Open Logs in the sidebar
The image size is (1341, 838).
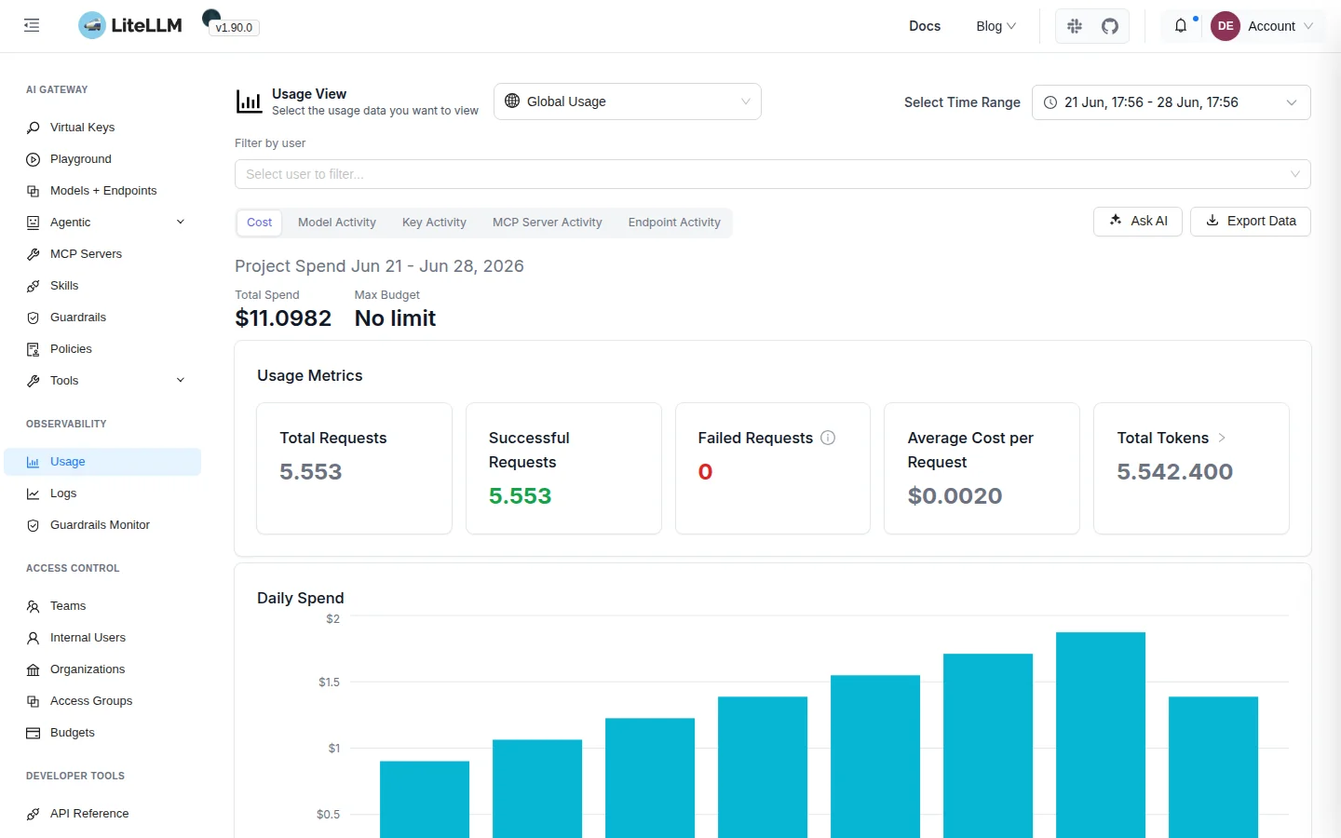tap(102, 493)
